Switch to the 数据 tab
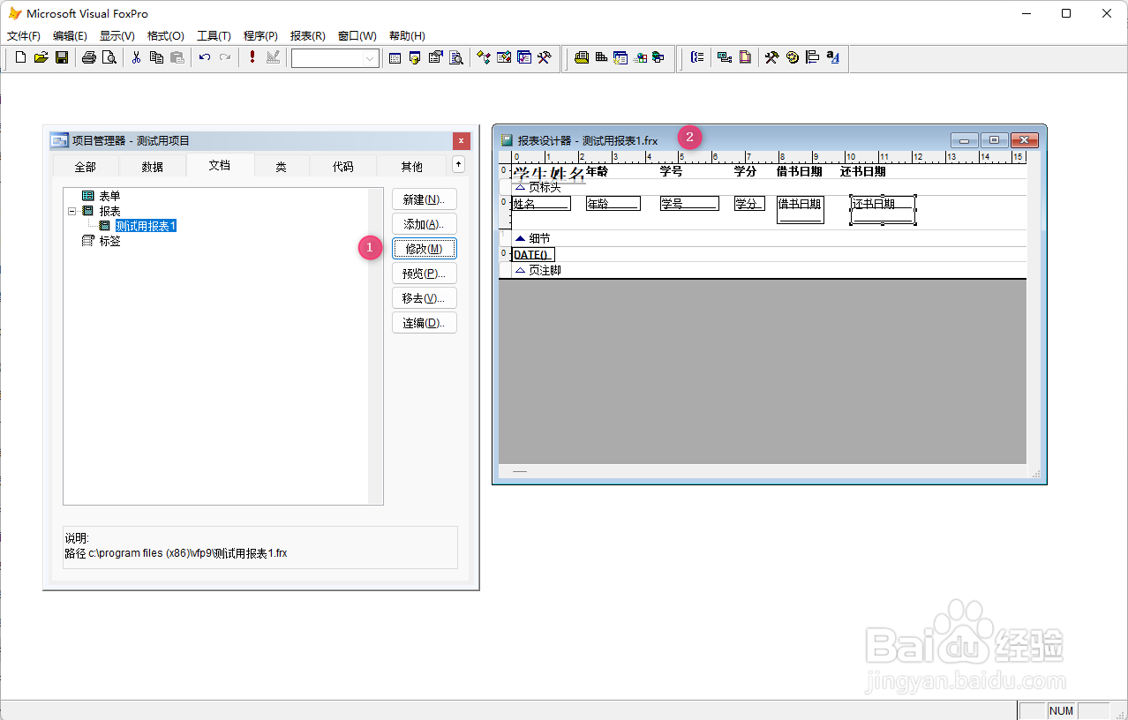 click(x=153, y=166)
